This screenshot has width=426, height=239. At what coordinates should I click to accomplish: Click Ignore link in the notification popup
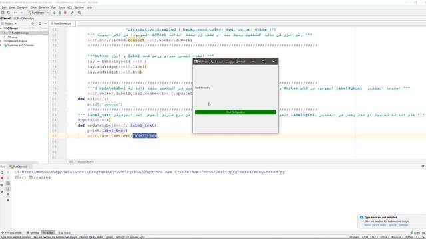tap(392, 225)
